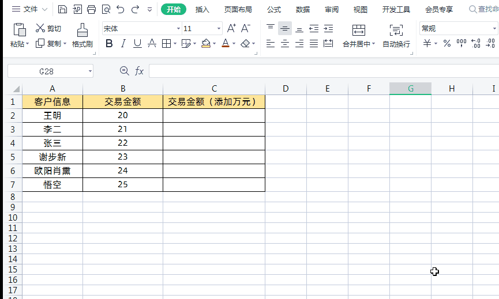Toggle underline formatting
499x299 pixels.
click(137, 43)
